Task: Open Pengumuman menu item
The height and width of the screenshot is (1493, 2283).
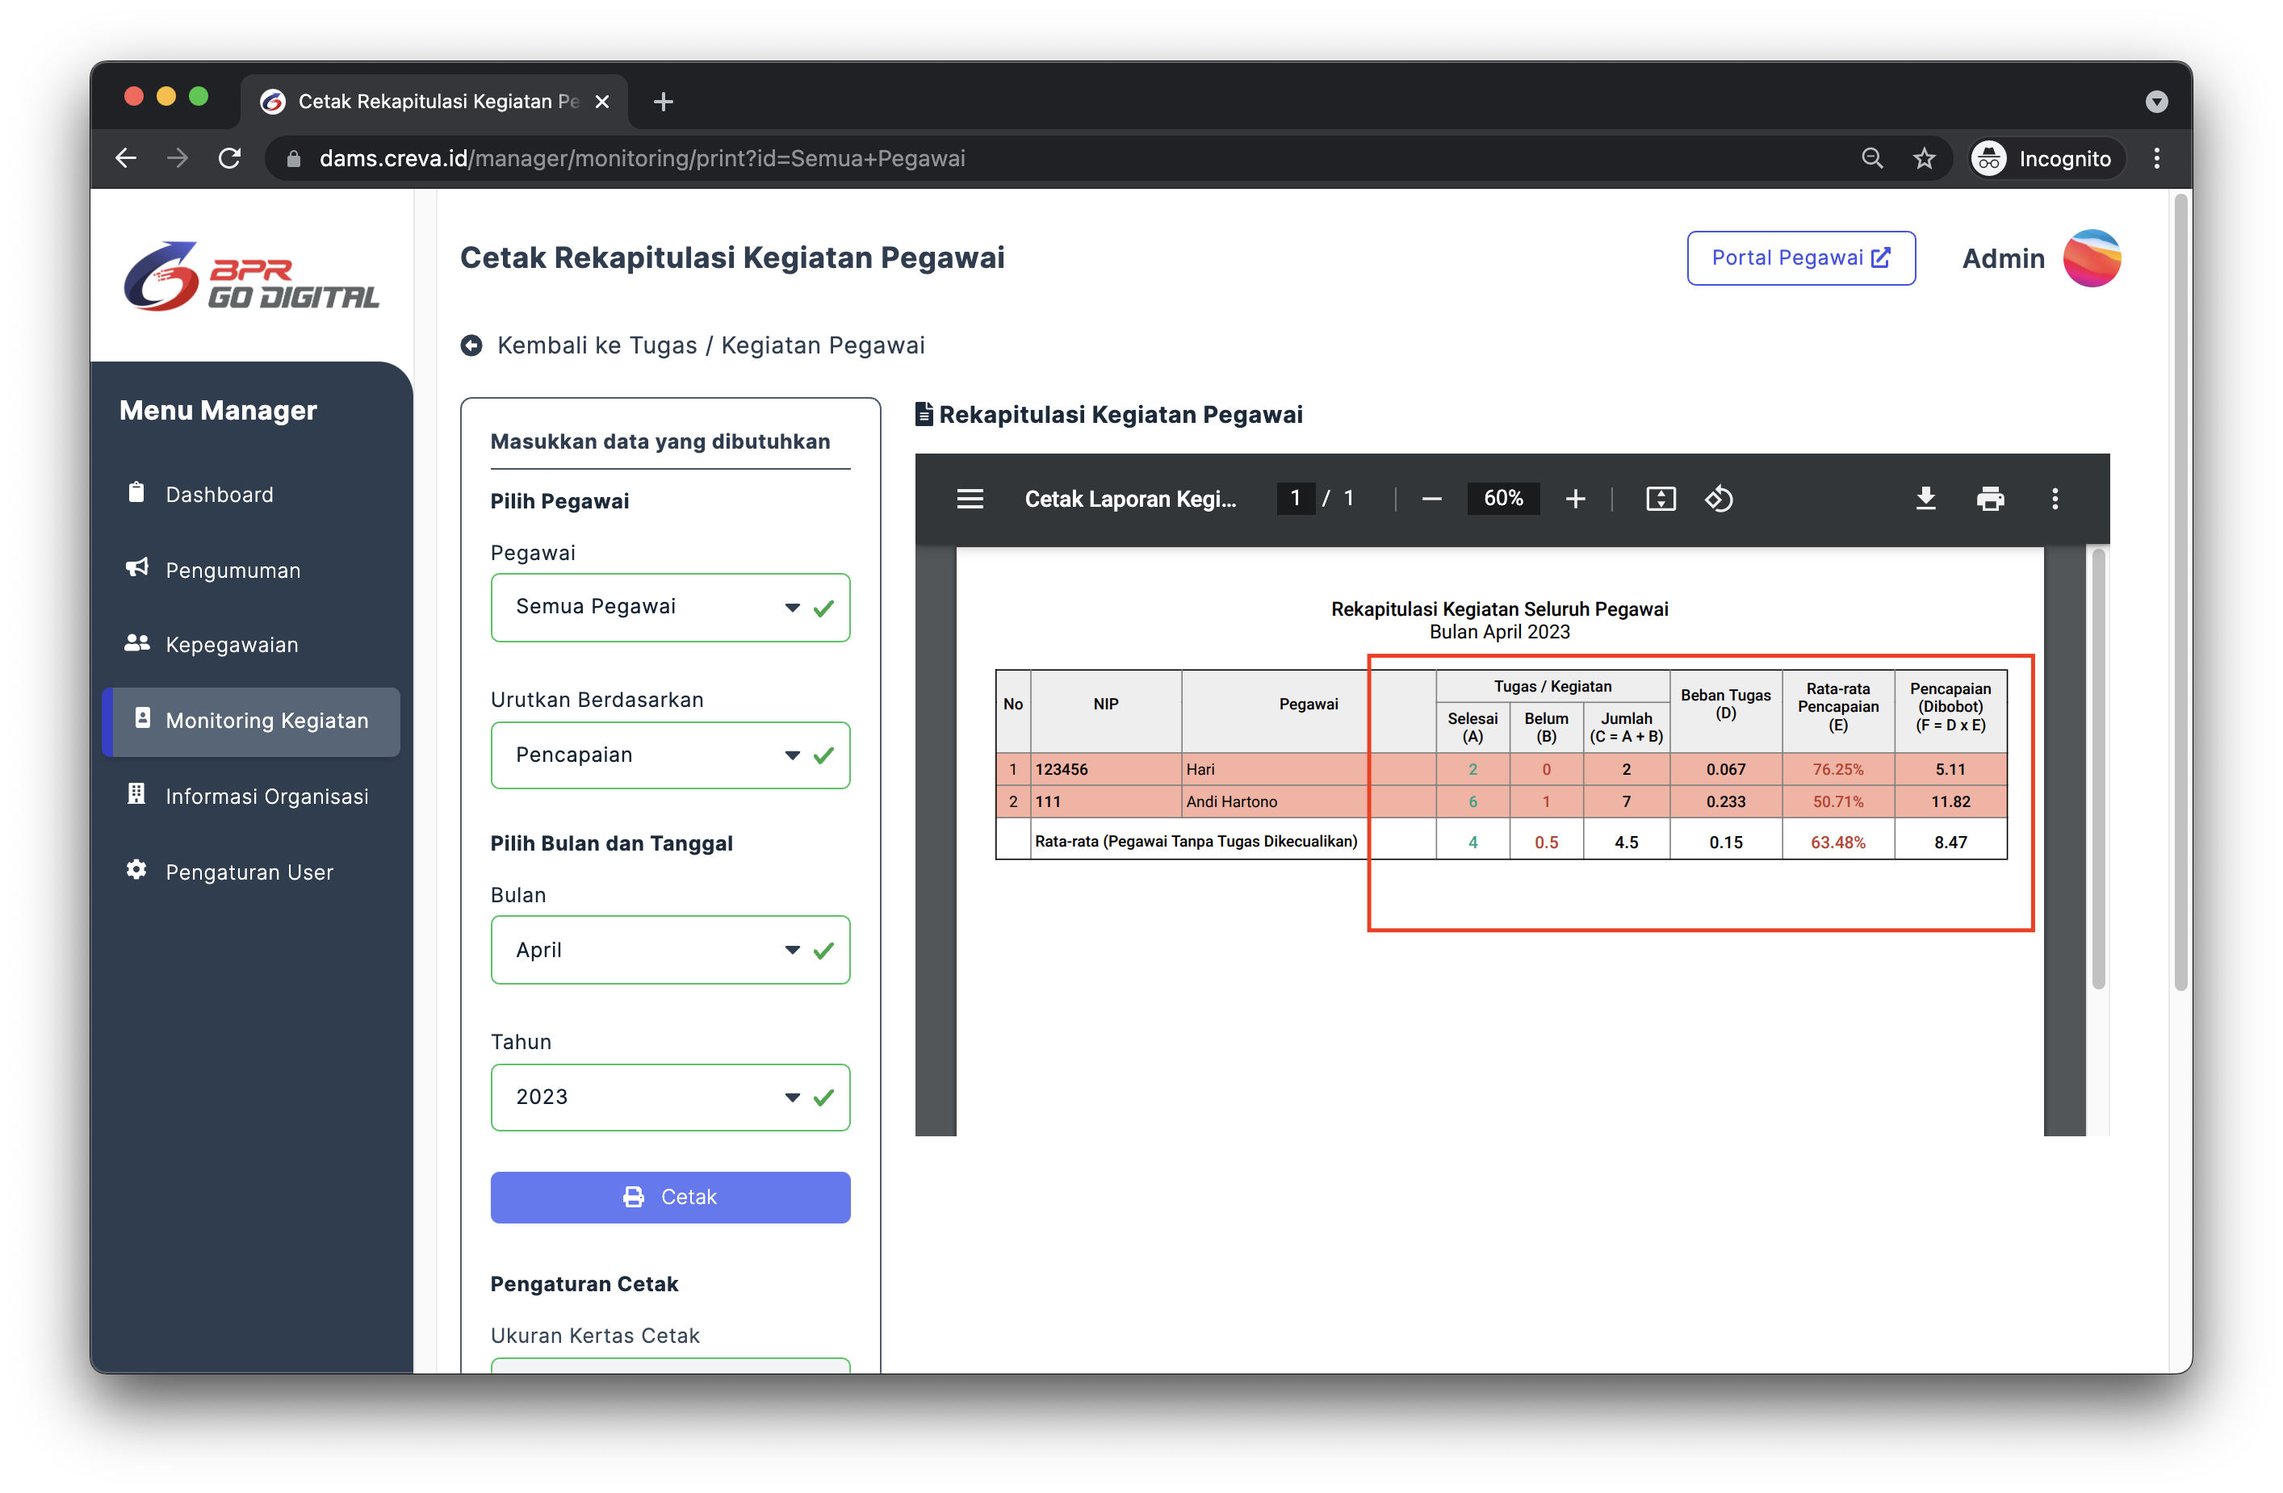Action: click(x=233, y=570)
